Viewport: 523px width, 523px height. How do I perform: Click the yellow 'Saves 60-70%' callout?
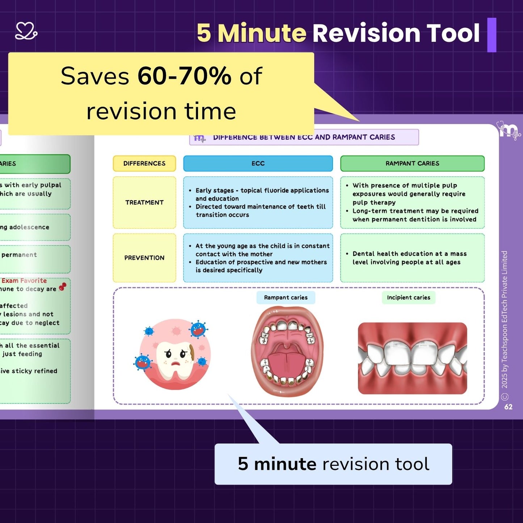(x=161, y=93)
